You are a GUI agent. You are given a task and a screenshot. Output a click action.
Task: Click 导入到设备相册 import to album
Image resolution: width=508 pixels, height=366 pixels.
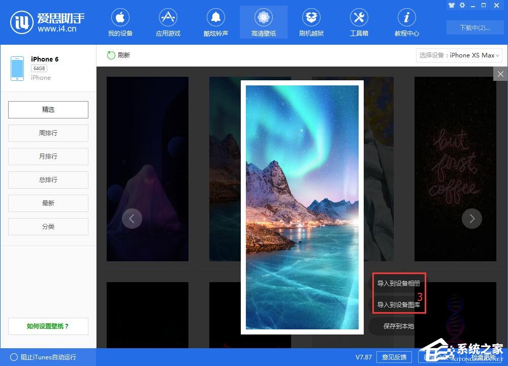[398, 284]
